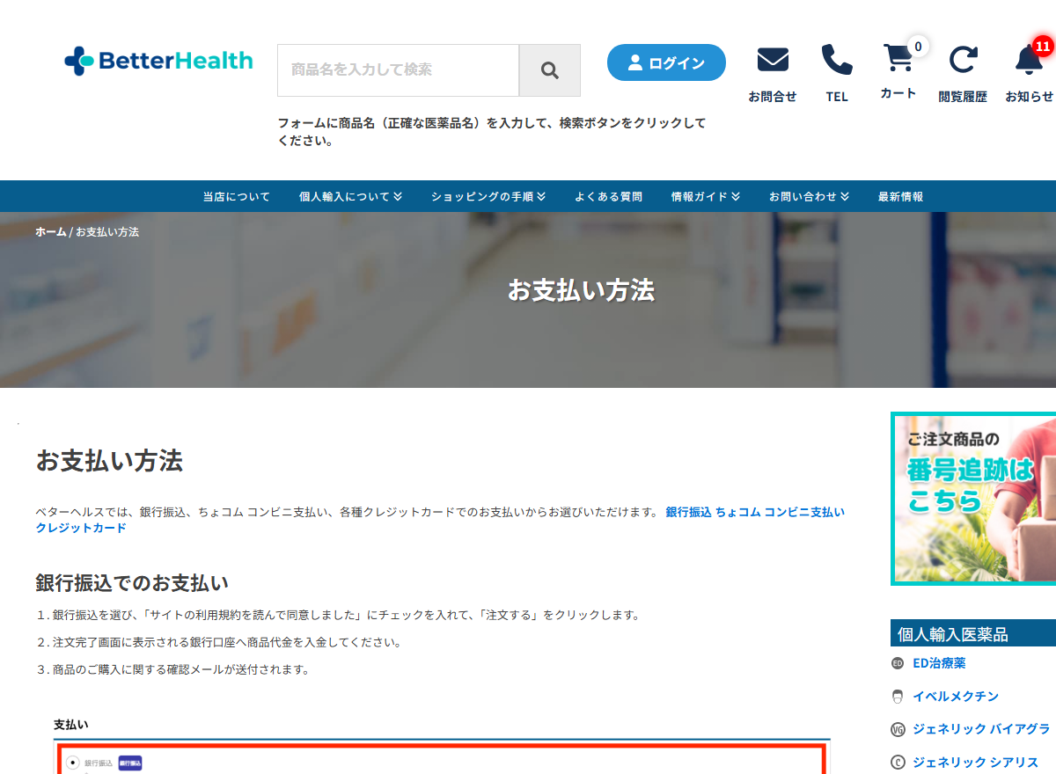Open the よくある質問 menu item
Screen dimensions: 1056x774
608,197
